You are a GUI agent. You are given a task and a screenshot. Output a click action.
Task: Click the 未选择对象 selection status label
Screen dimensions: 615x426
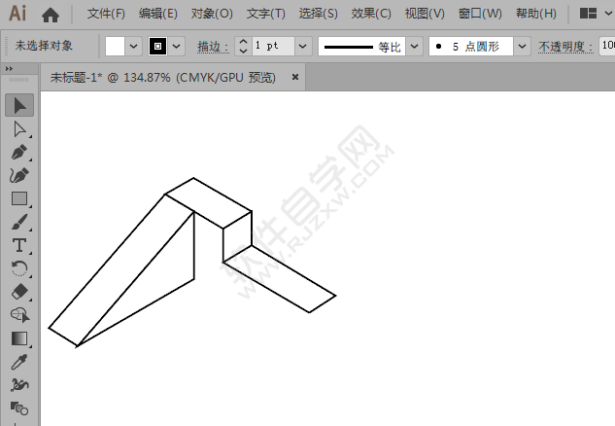click(x=44, y=46)
